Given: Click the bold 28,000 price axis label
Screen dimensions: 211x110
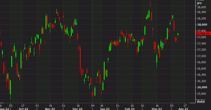Looking at the screenshot, I should pos(202,25).
